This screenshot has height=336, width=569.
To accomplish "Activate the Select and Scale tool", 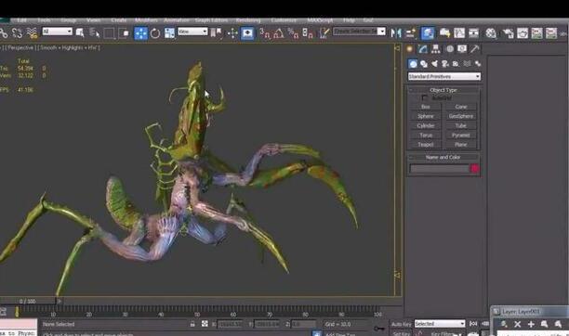I will coord(169,33).
